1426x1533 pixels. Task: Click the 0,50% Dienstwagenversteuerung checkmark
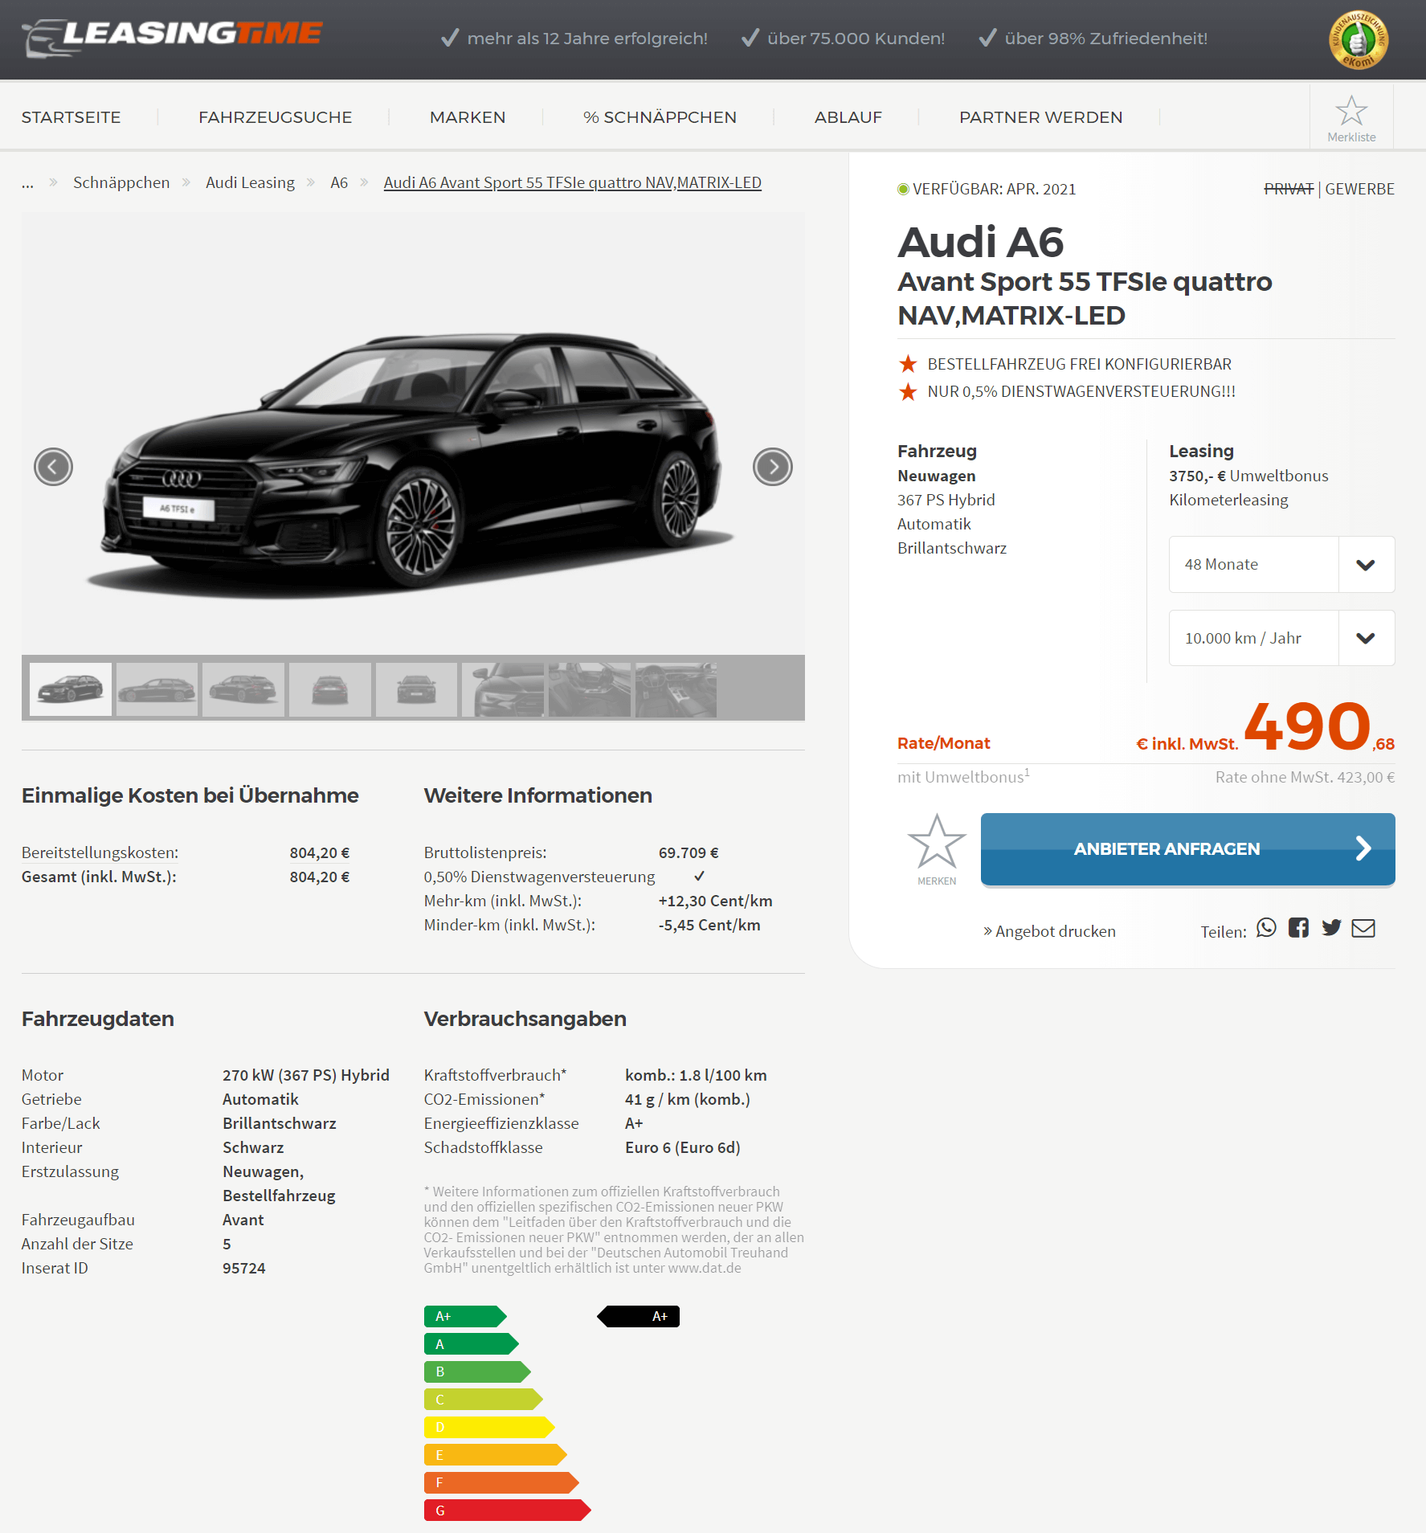[699, 876]
